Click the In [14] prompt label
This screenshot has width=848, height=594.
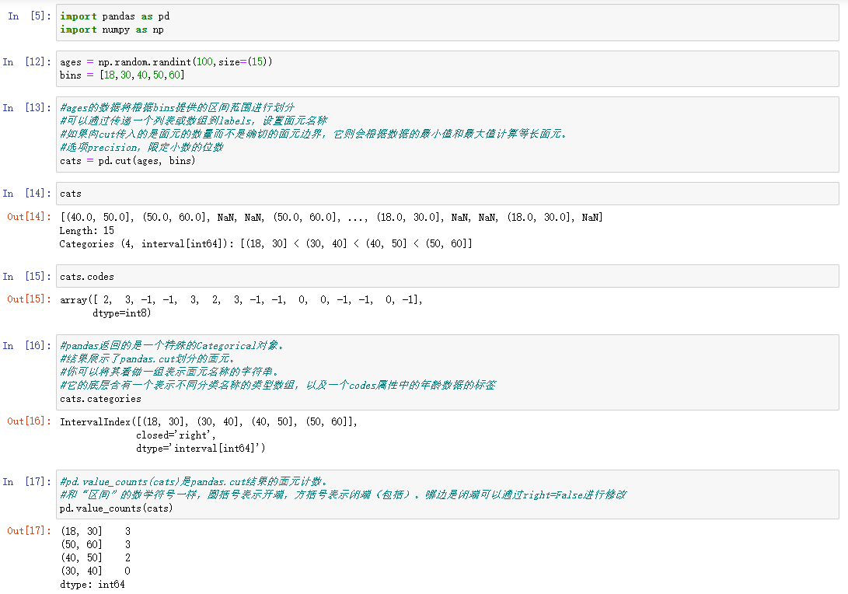26,194
